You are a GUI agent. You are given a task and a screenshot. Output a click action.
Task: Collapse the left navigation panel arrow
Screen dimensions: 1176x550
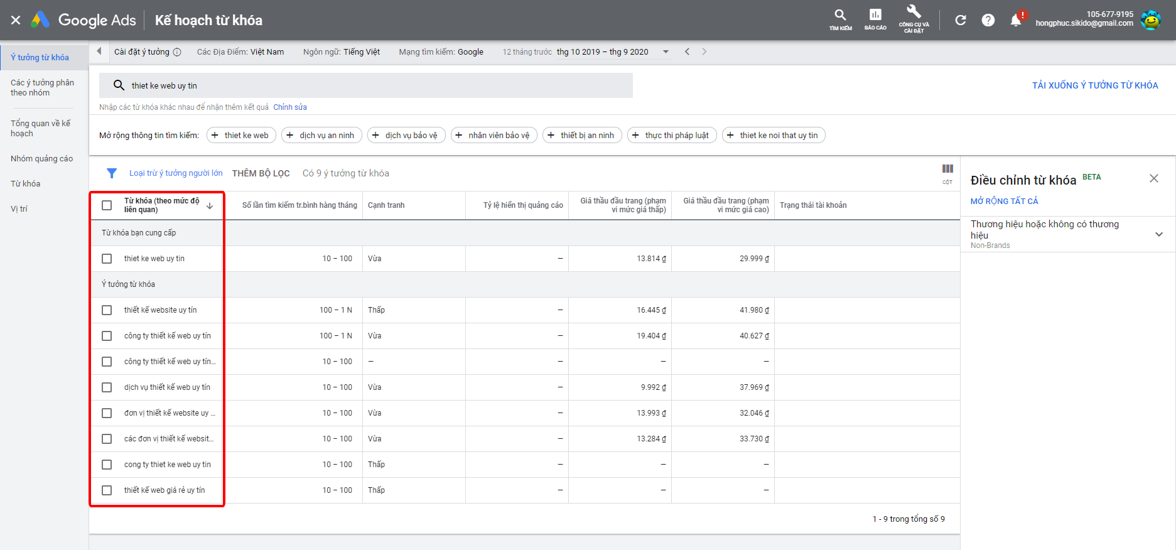click(x=99, y=51)
